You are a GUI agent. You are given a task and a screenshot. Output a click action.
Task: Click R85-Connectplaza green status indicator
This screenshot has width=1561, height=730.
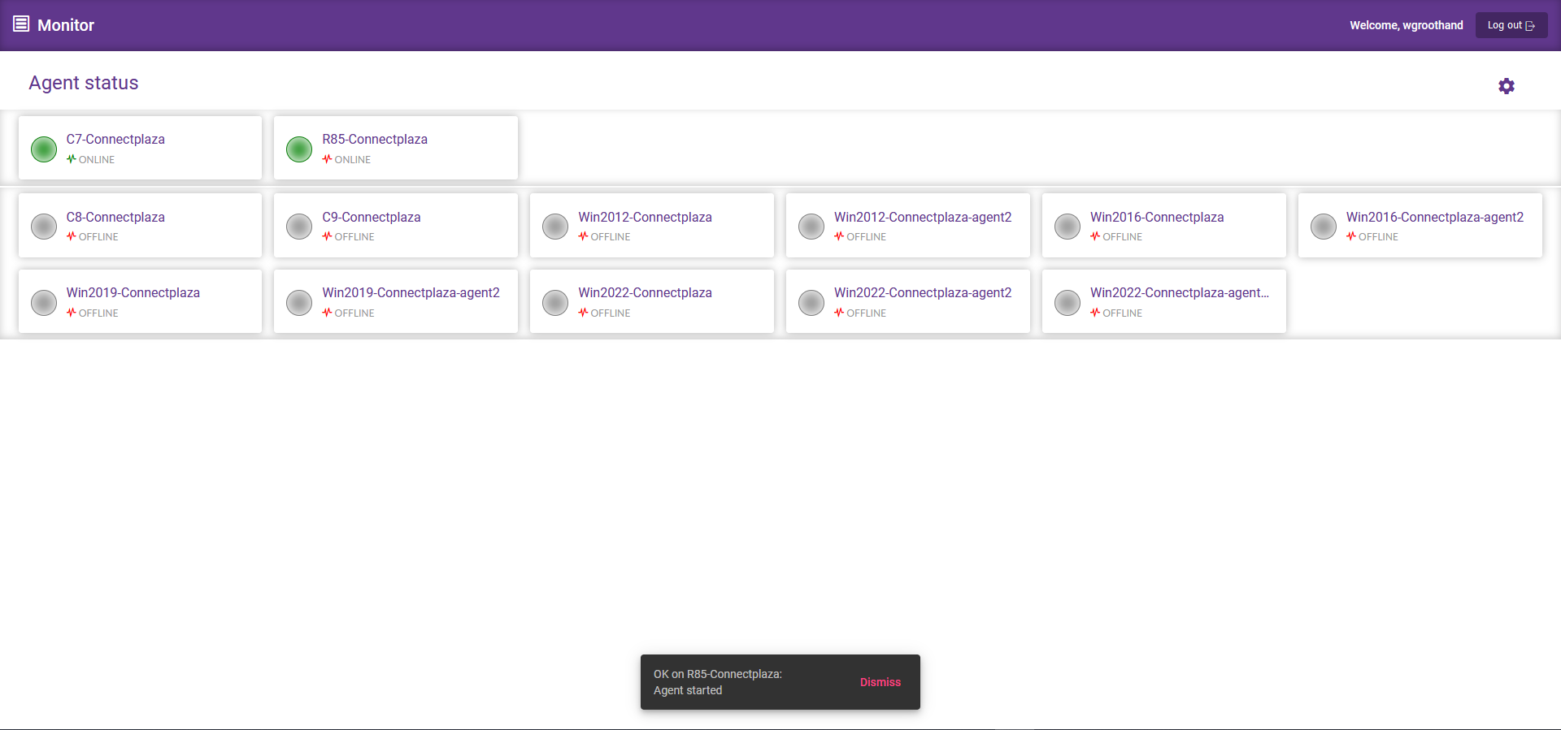pyautogui.click(x=299, y=149)
